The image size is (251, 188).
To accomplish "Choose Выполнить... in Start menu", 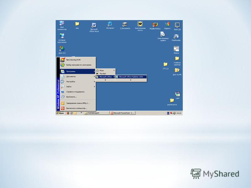I will click(x=78, y=97).
